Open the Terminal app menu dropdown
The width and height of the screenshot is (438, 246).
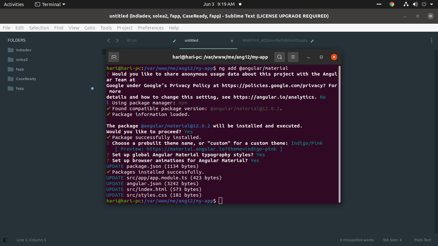click(x=50, y=4)
